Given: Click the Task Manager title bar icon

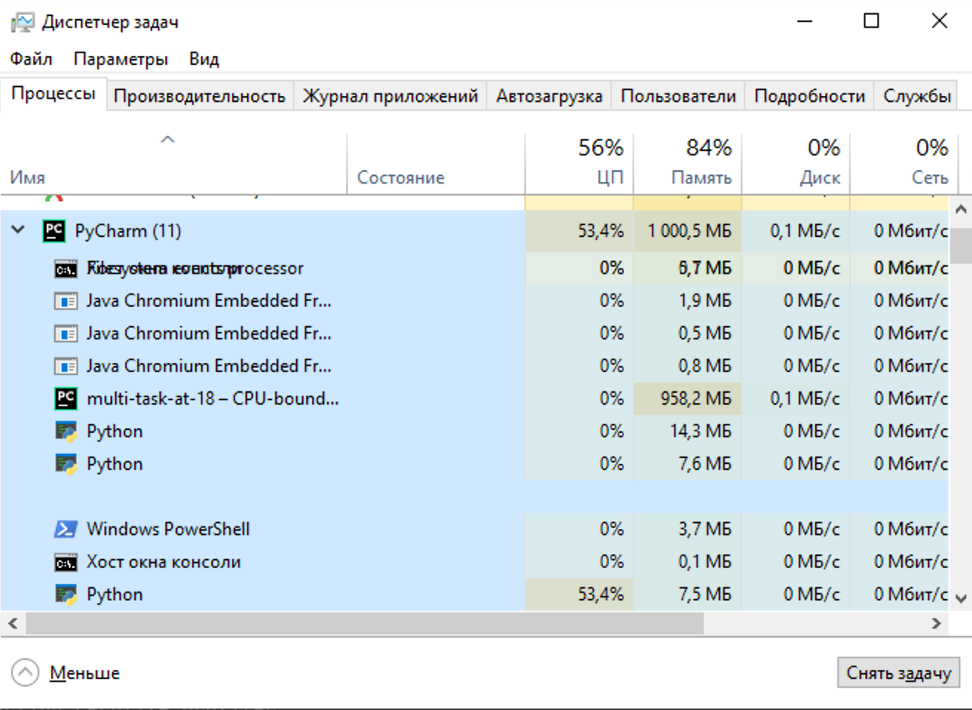Looking at the screenshot, I should (x=23, y=23).
